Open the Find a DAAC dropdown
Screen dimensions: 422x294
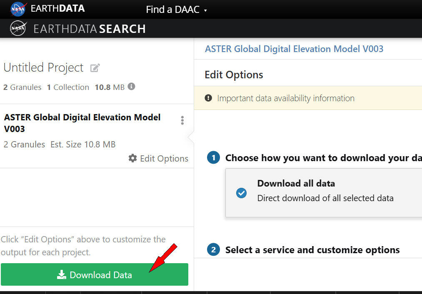coord(176,10)
